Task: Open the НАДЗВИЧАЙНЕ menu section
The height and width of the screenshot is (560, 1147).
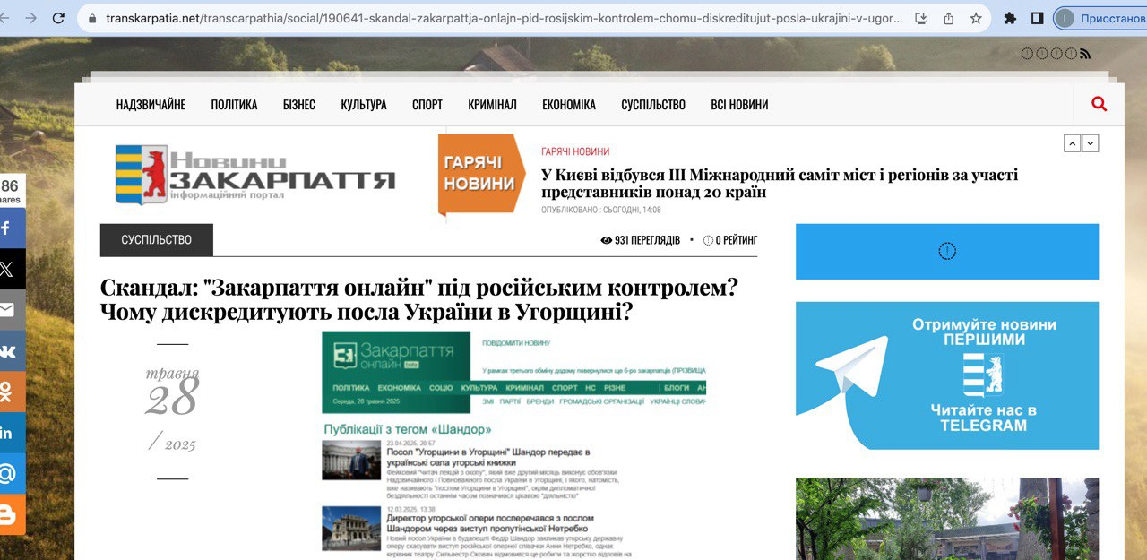Action: point(151,105)
